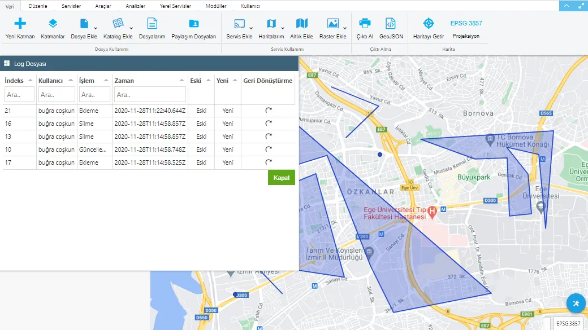Open the Haritalarım map icon

[271, 24]
